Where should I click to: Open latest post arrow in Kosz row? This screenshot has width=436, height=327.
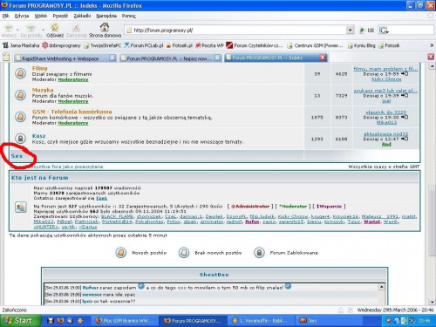[x=405, y=139]
